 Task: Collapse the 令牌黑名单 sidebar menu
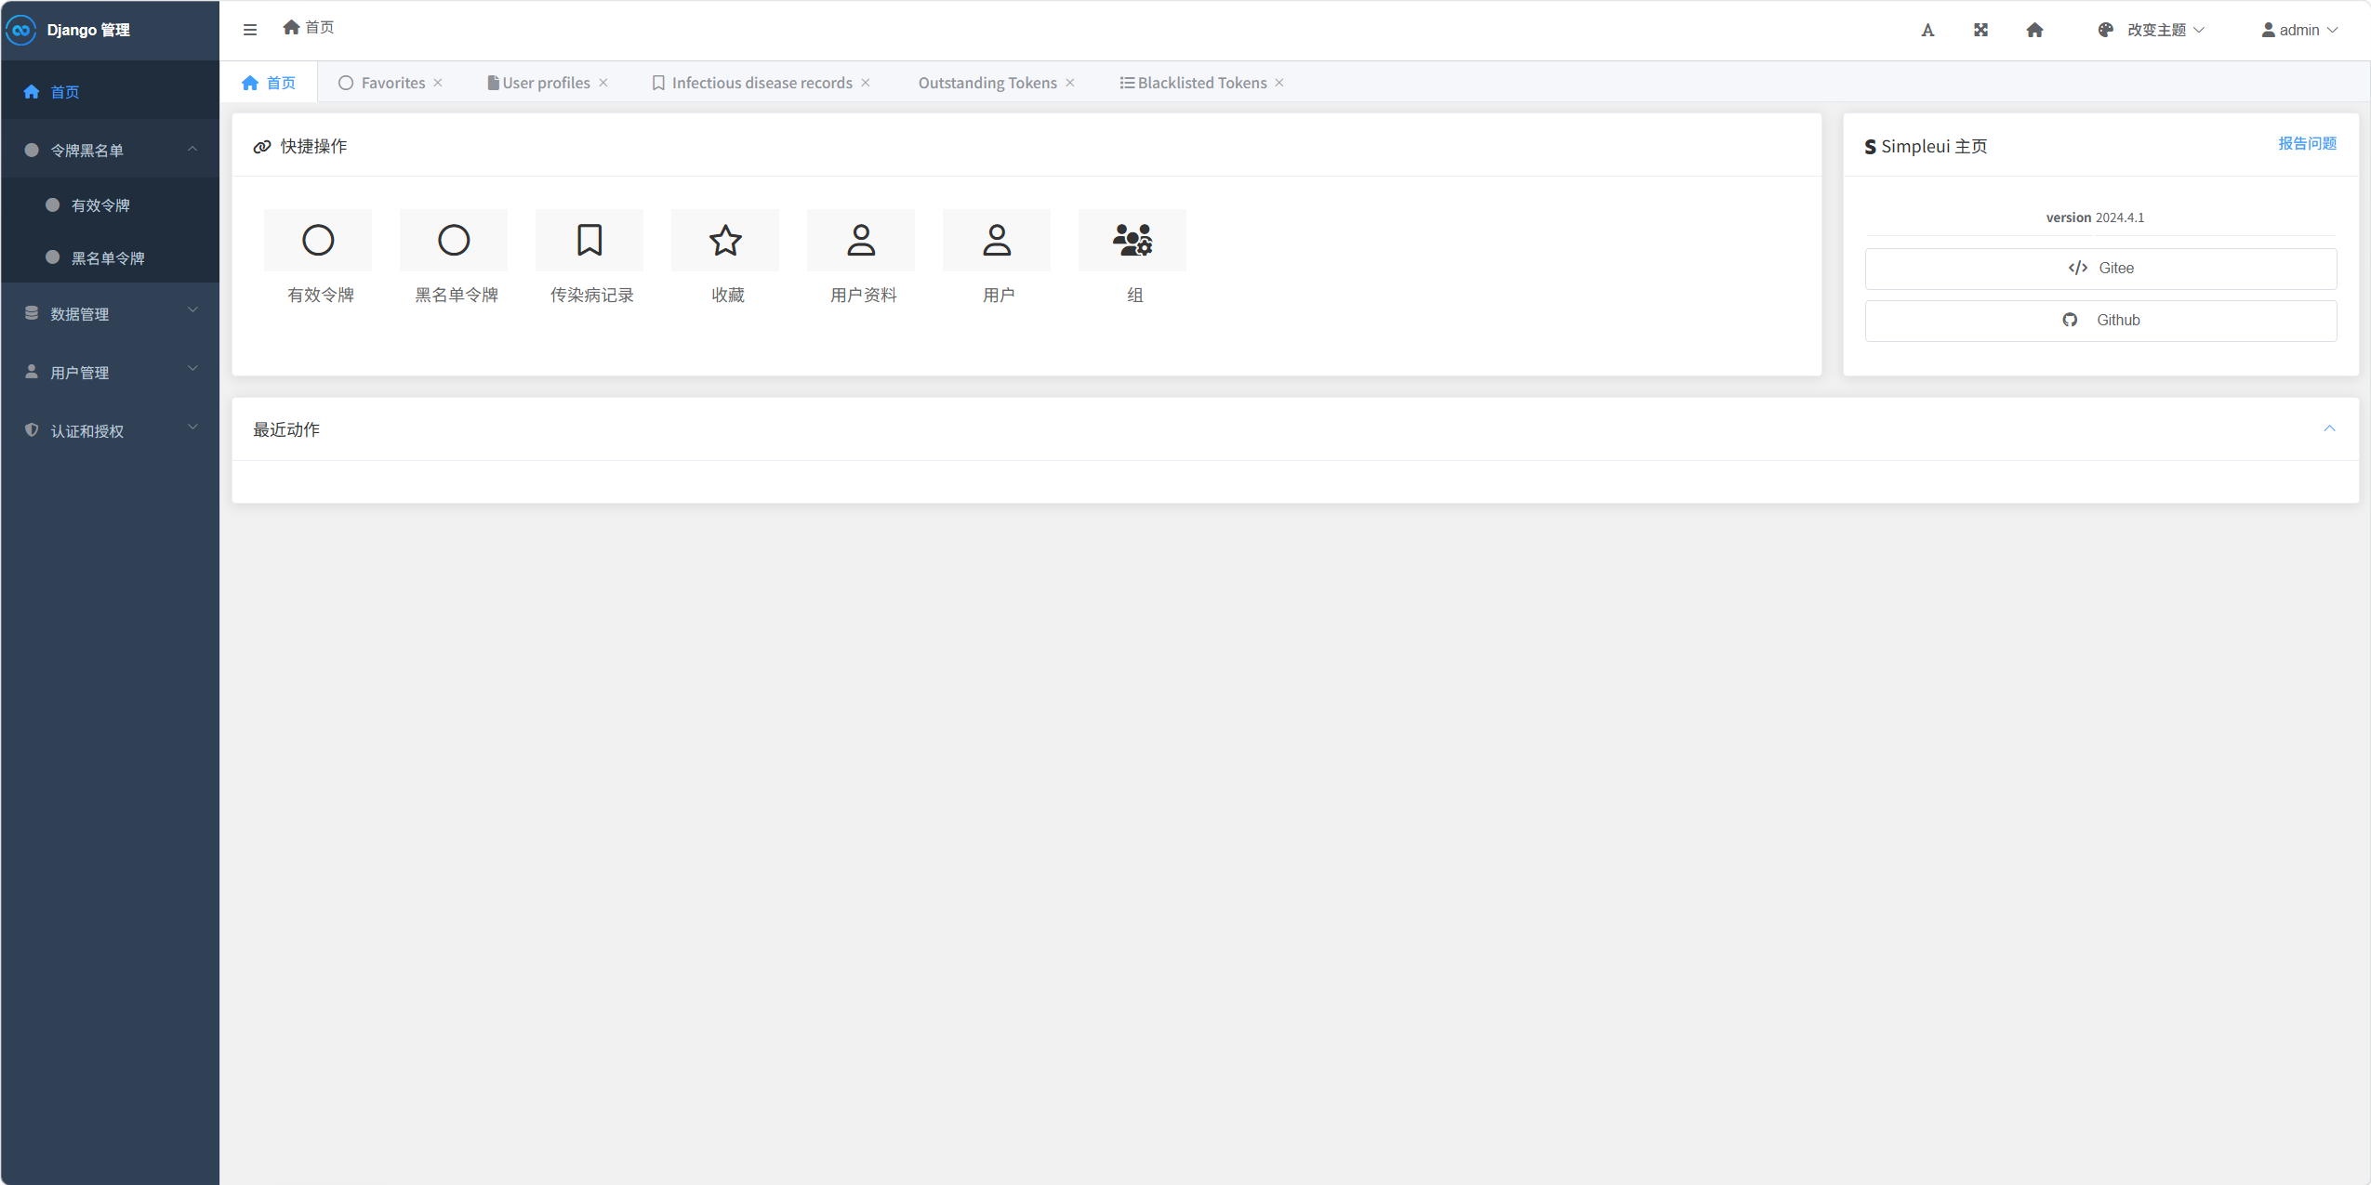tap(110, 150)
